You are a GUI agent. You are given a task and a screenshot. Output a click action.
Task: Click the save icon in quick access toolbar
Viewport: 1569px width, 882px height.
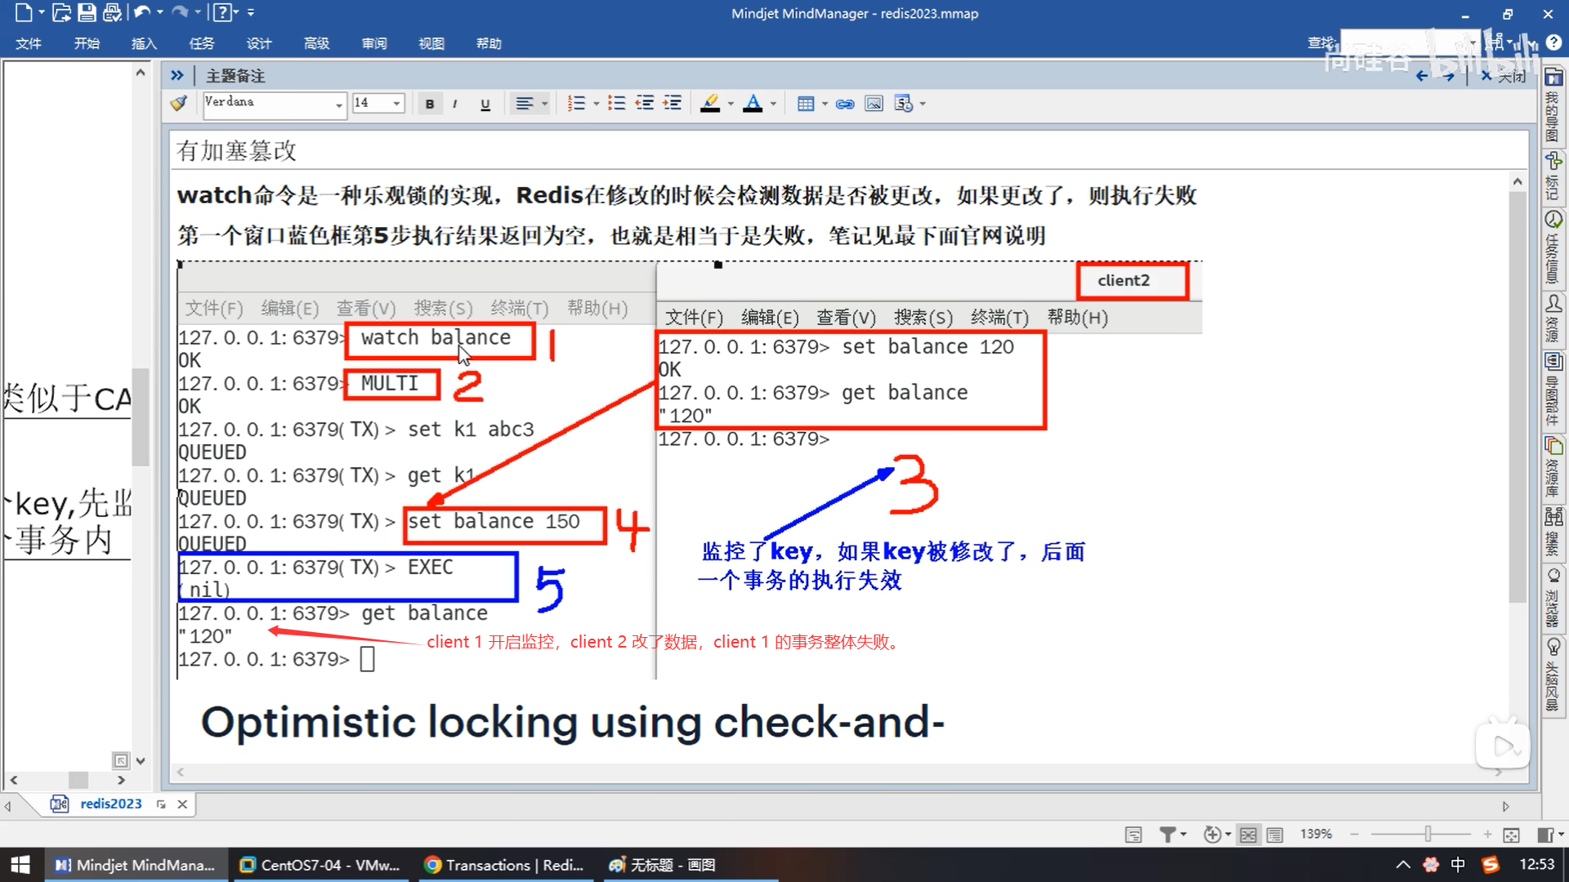pos(87,12)
